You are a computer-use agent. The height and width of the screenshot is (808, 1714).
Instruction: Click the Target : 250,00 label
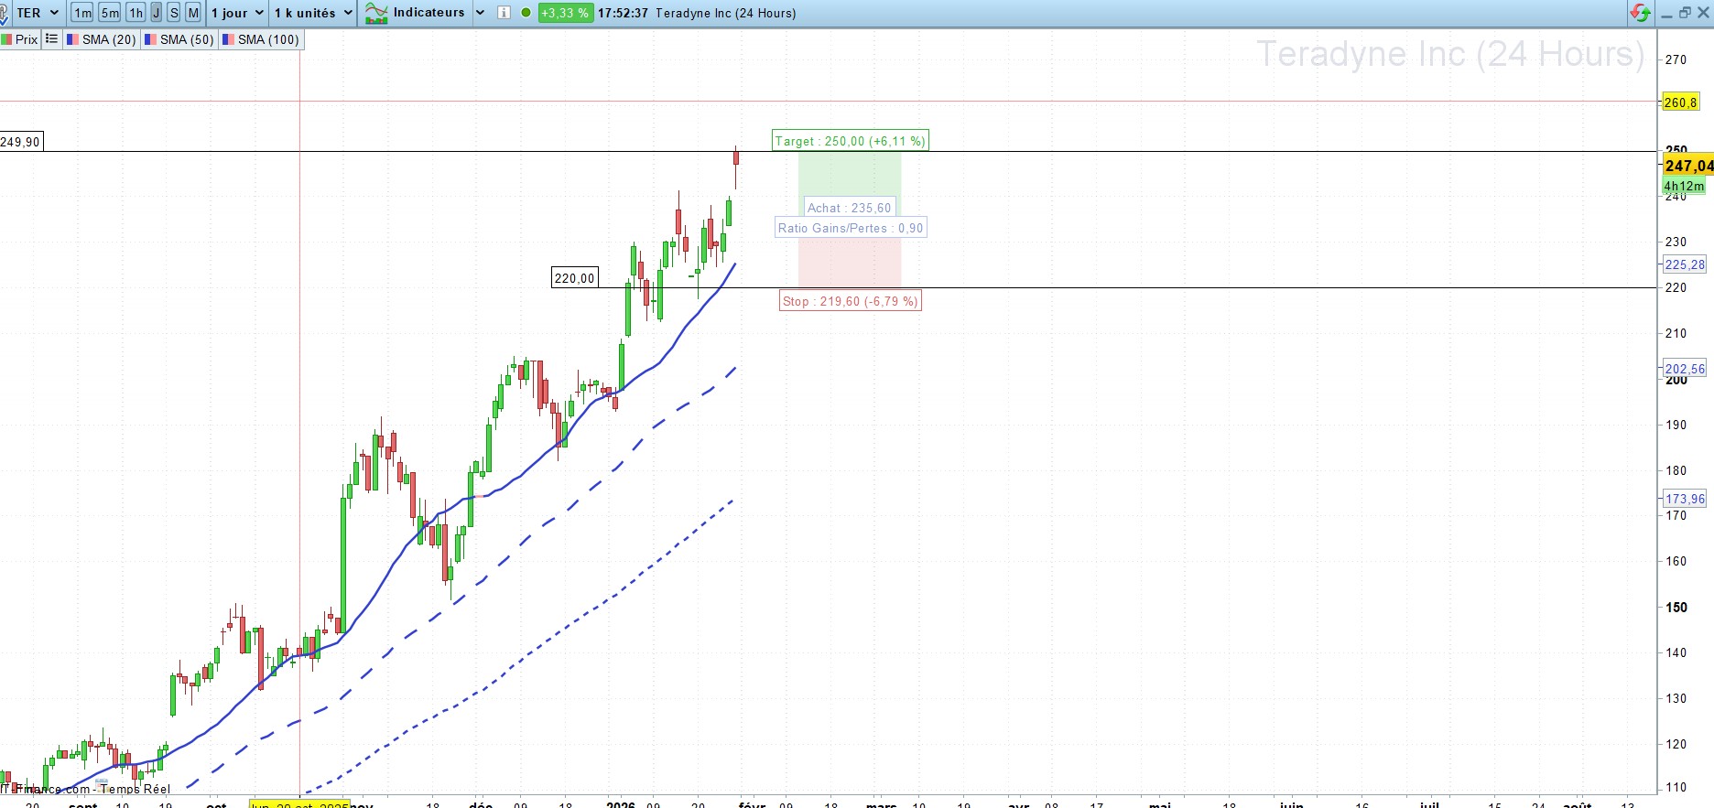pos(850,141)
